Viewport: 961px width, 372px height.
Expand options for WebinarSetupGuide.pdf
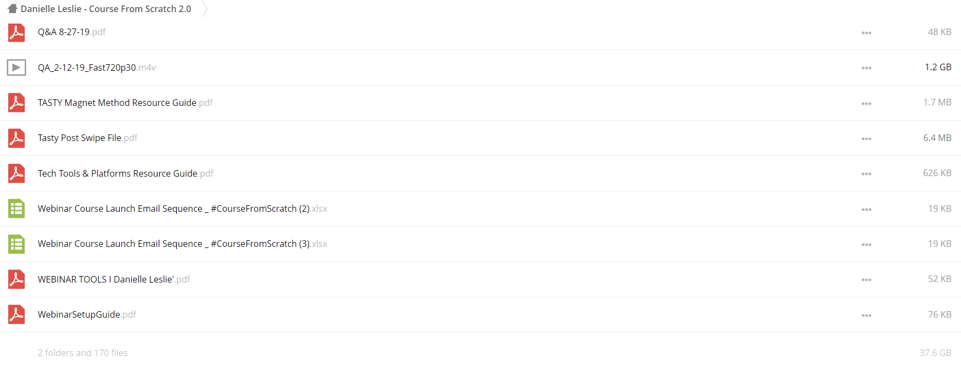click(x=867, y=315)
